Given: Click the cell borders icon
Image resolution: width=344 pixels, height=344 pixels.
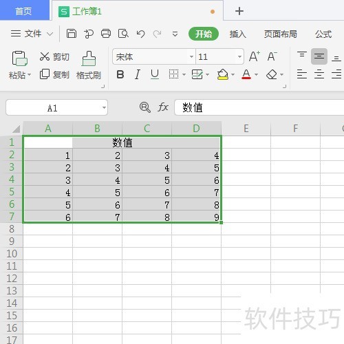Looking at the screenshot, I should (x=173, y=74).
